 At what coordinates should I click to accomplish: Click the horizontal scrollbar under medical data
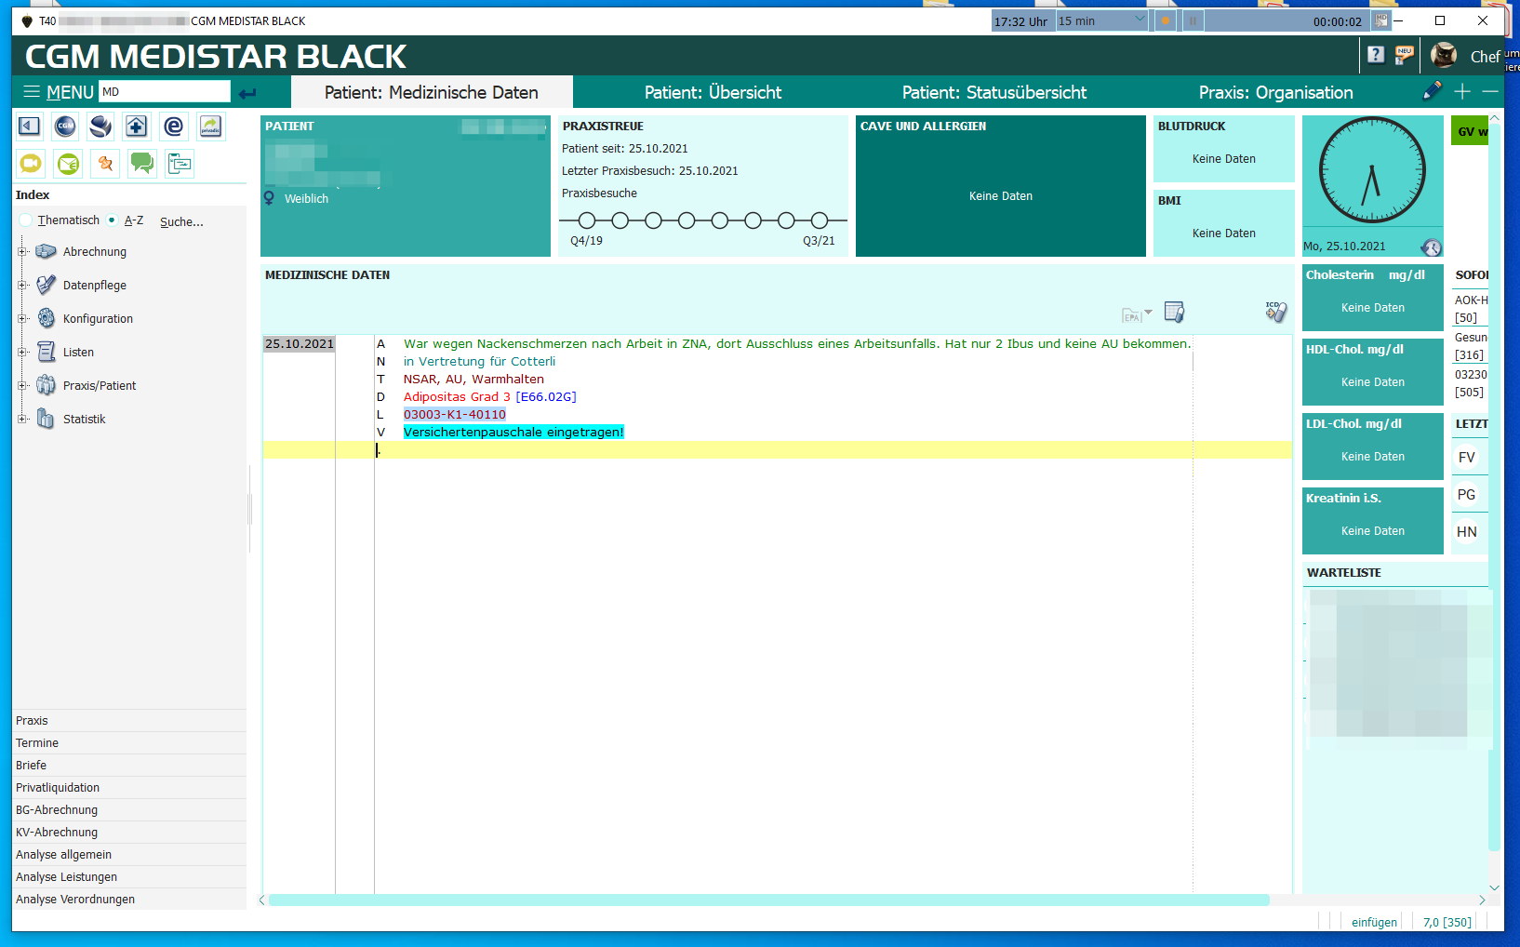pos(768,900)
